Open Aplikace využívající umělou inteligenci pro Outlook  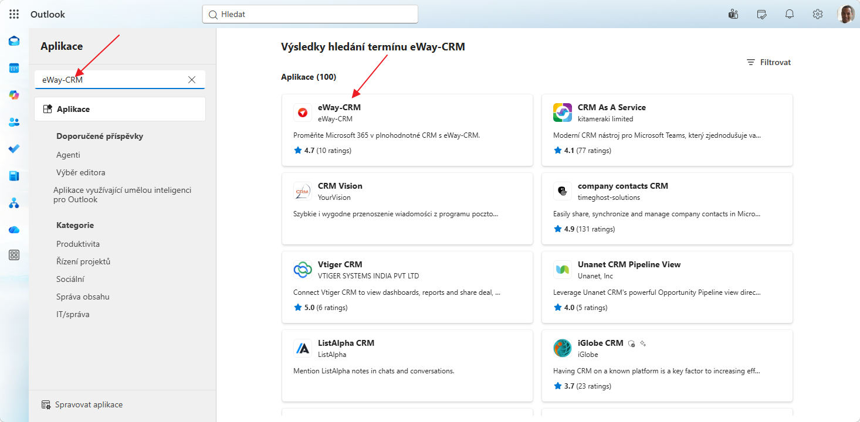click(122, 195)
